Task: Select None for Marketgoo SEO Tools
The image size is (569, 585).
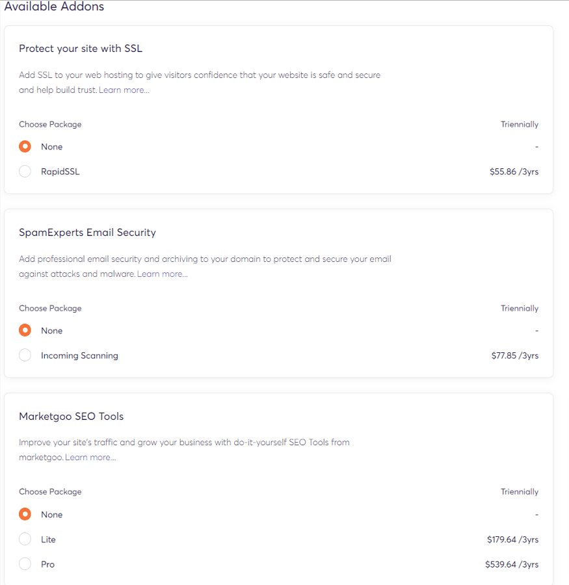Action: [x=25, y=514]
